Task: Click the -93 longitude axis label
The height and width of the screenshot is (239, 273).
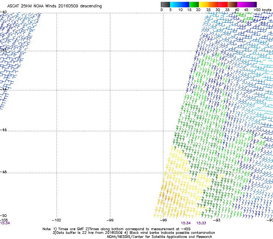Action: [217, 220]
